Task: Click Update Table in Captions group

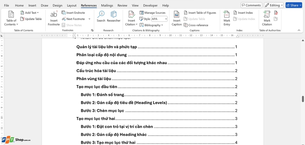Action: (x=194, y=19)
